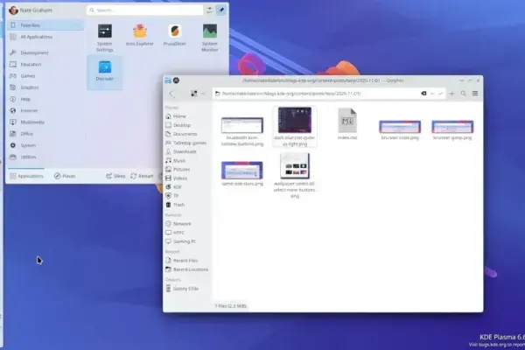The height and width of the screenshot is (350, 525).
Task: Go to Home in Dolphin Places
Action: tap(187, 116)
